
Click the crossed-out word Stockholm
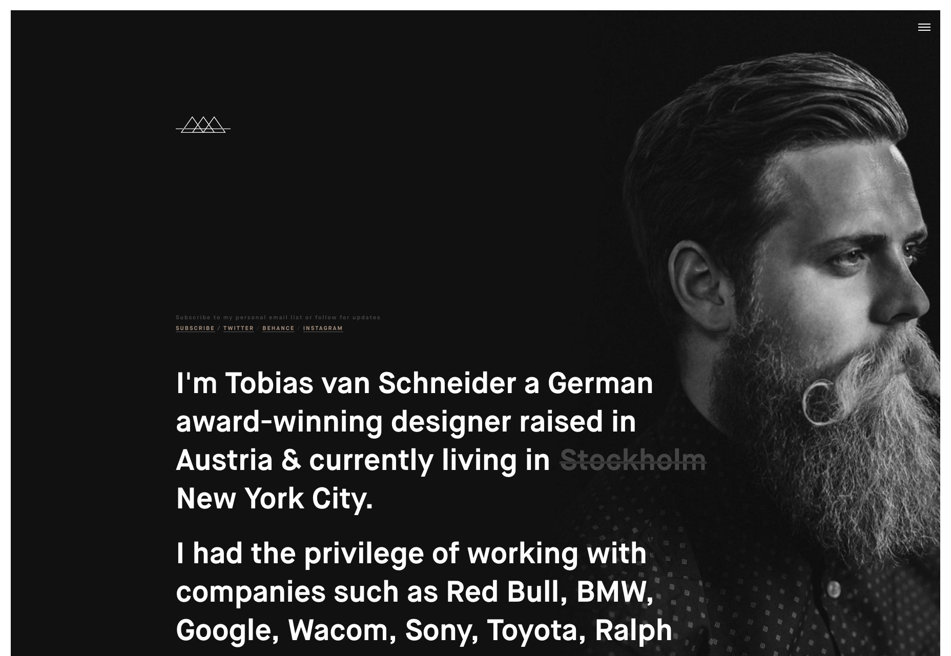[633, 460]
